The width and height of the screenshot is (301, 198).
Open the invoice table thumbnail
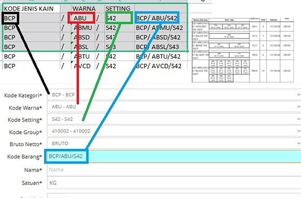coord(243,50)
